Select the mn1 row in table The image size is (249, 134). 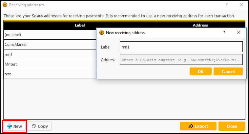coord(50,54)
